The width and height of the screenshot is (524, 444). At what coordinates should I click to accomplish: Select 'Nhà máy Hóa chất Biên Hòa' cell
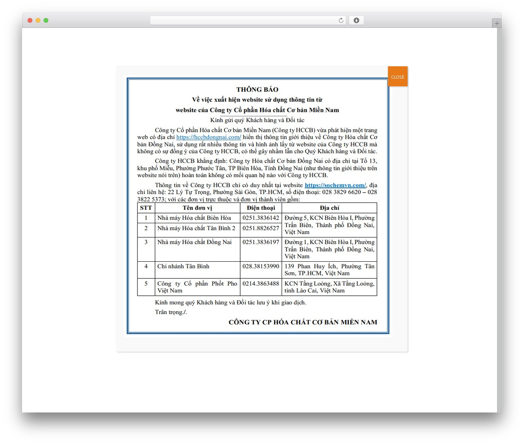click(x=197, y=218)
